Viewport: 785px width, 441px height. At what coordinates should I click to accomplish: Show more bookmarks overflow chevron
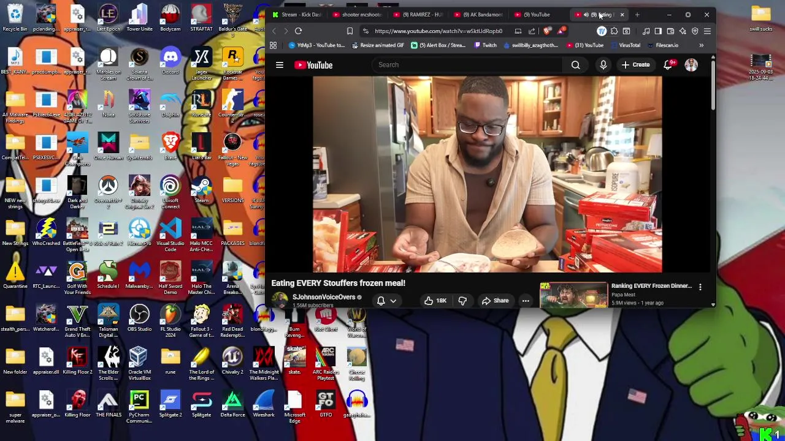coord(702,45)
